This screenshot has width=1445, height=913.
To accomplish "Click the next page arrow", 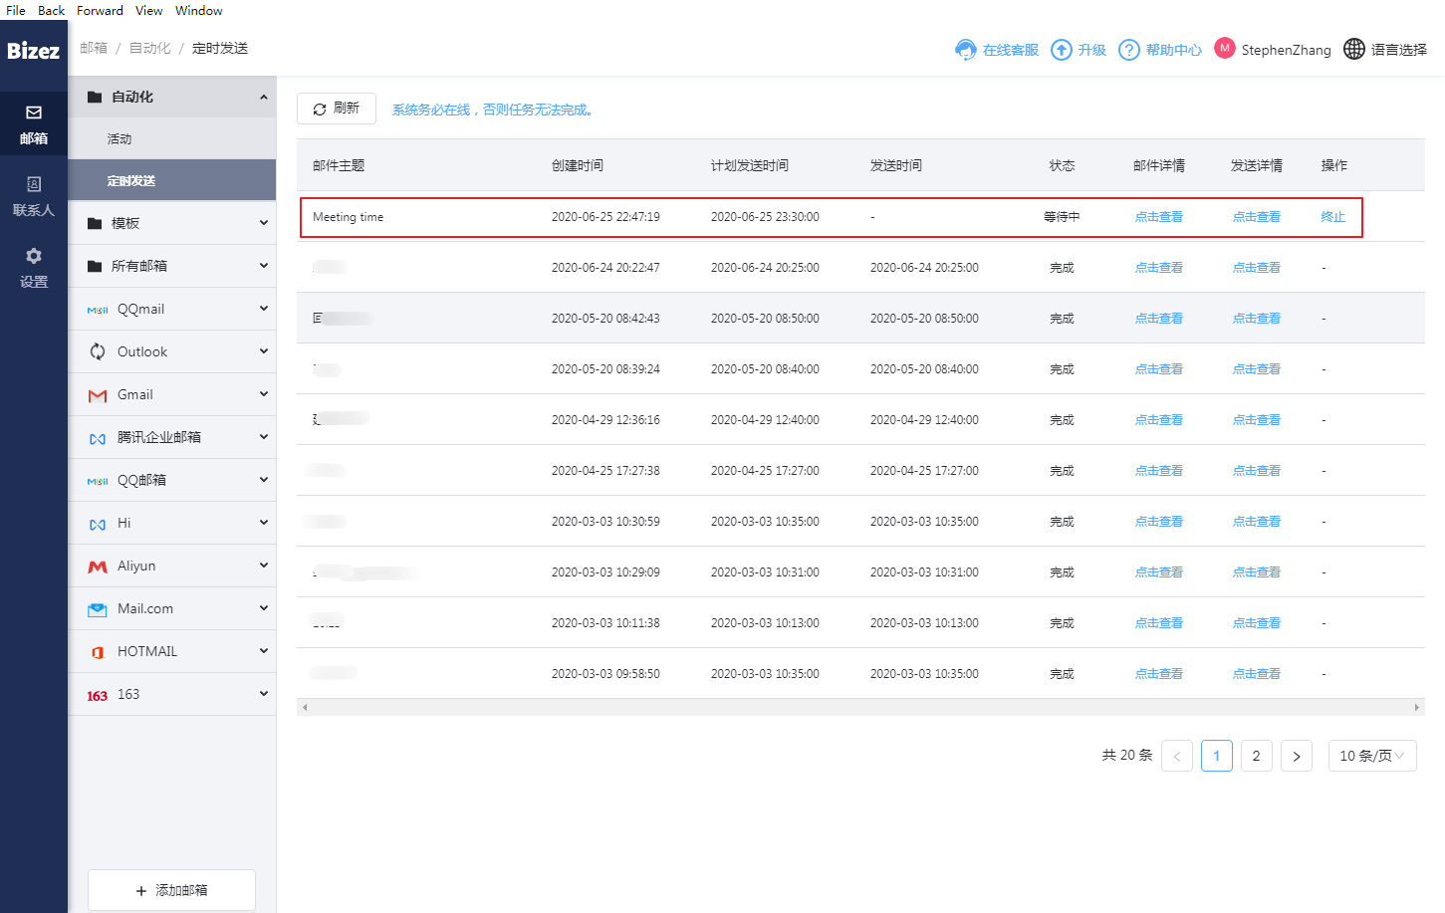I will coord(1297,756).
